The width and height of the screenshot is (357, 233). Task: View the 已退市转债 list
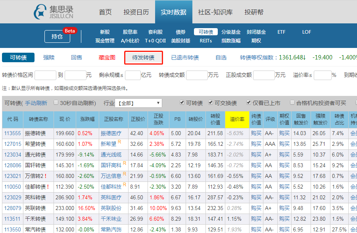(185, 57)
